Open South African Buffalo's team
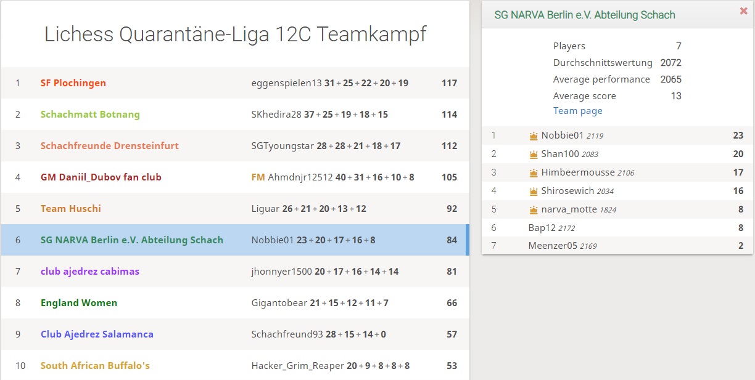 tap(95, 366)
